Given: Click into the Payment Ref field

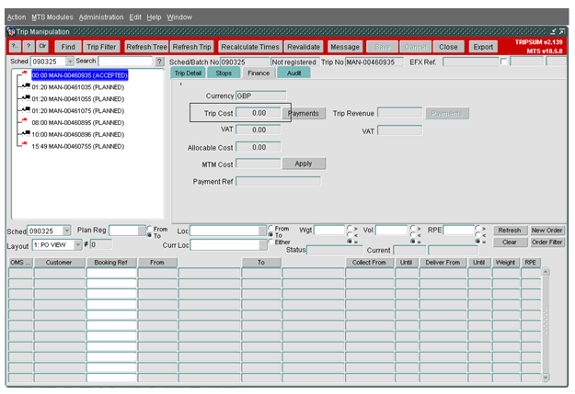Looking at the screenshot, I should 278,181.
